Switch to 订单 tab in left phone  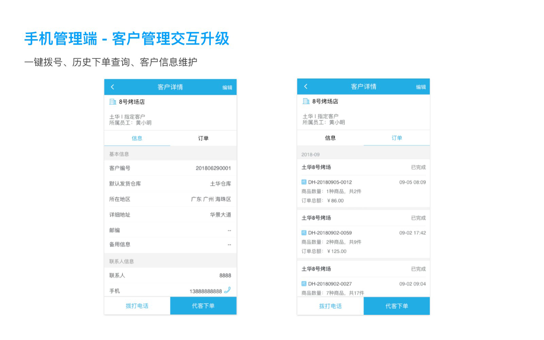coord(203,138)
